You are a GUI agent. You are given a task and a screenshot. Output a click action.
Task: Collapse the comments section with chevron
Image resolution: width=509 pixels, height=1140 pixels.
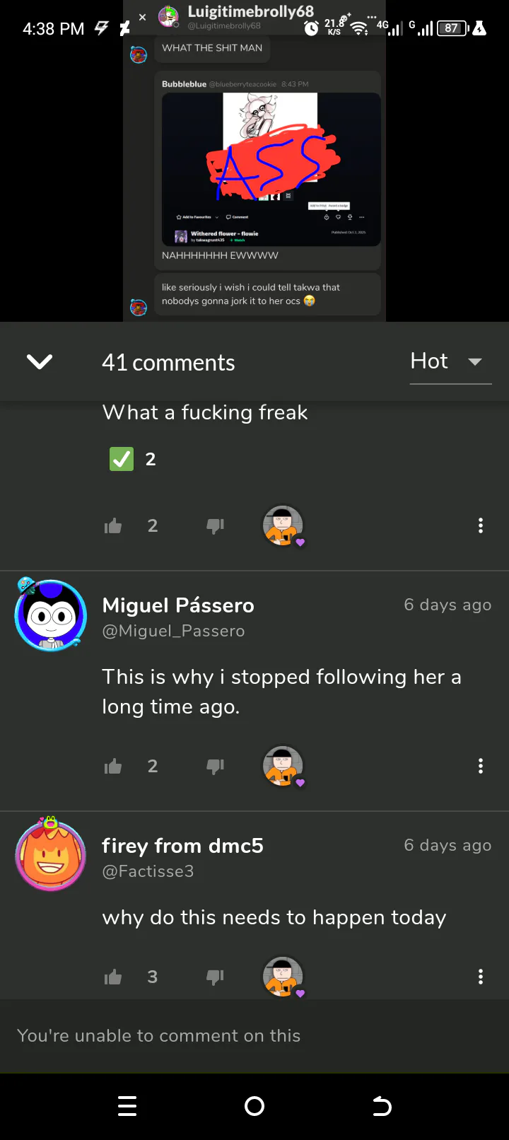(x=40, y=362)
